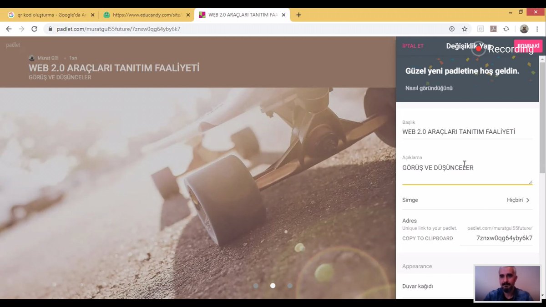The height and width of the screenshot is (307, 546).
Task: Click the SONRAKİ next button
Action: pyautogui.click(x=528, y=46)
